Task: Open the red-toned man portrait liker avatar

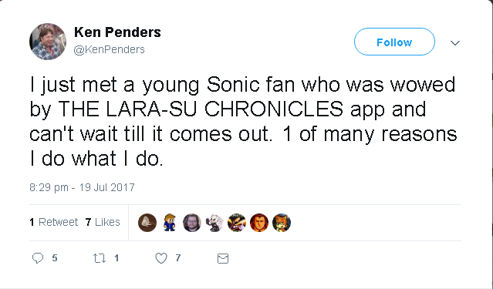Action: (259, 223)
